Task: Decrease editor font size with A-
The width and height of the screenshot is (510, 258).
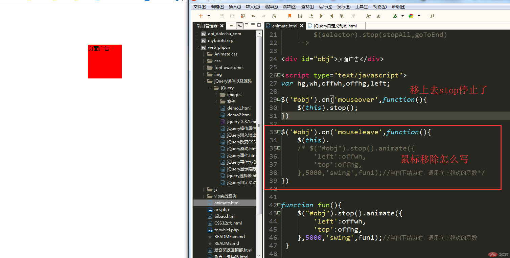Action: point(378,16)
